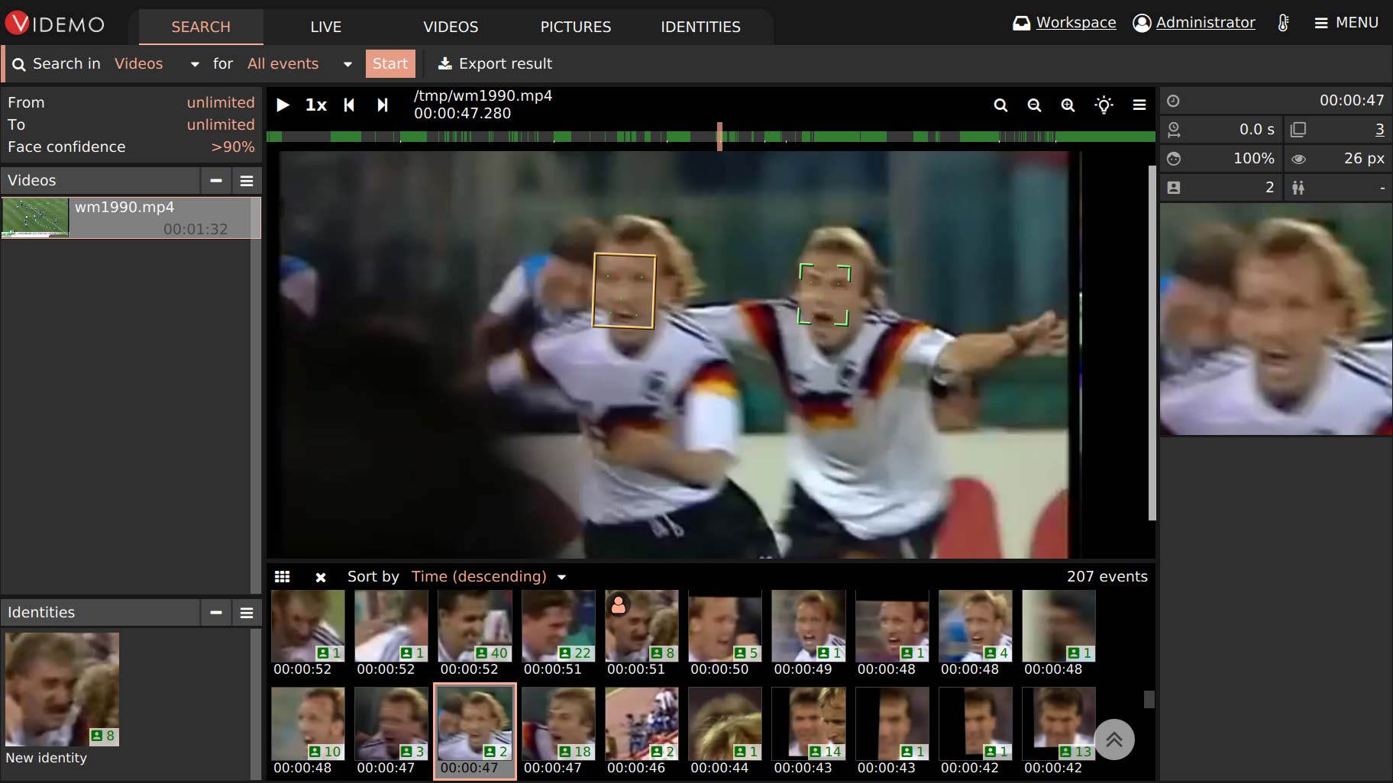Set the To time unlimited value
Viewport: 1393px width, 783px height.
(x=221, y=124)
